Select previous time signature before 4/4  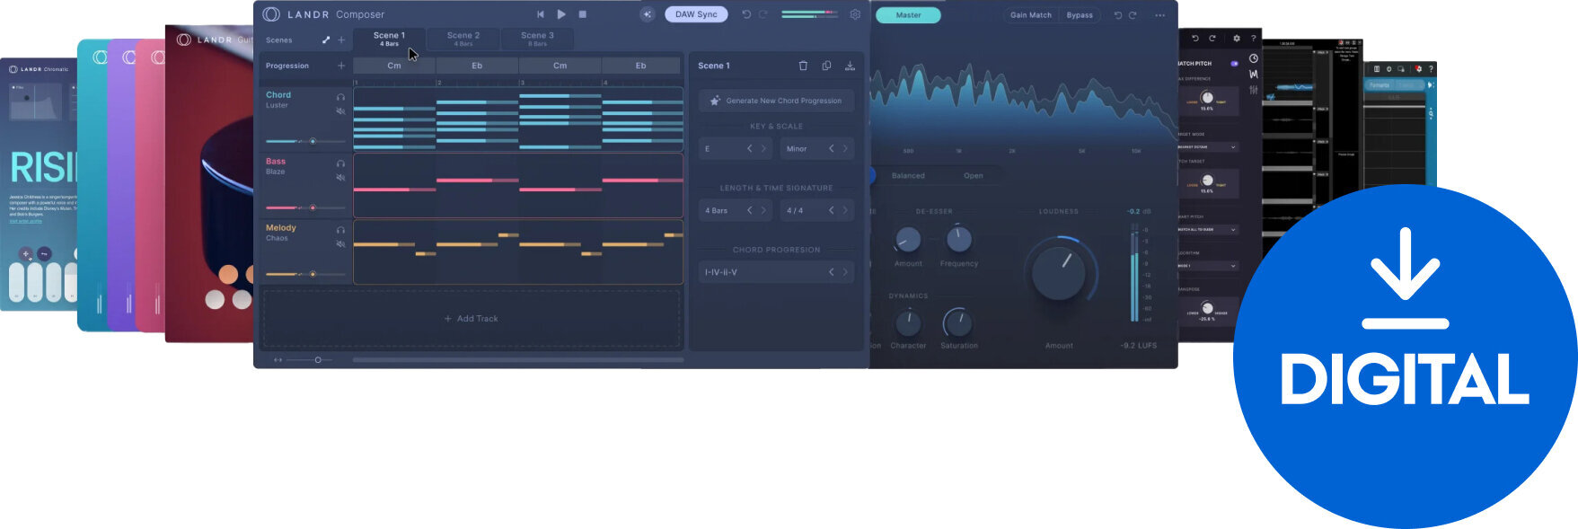click(832, 210)
